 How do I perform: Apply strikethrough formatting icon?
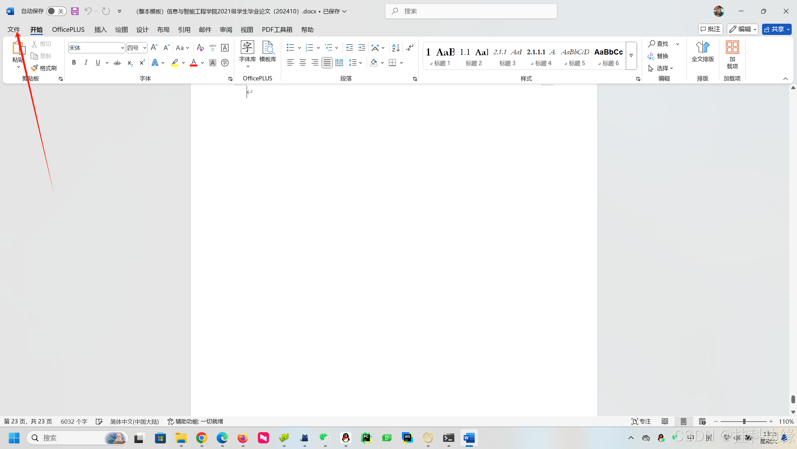117,63
